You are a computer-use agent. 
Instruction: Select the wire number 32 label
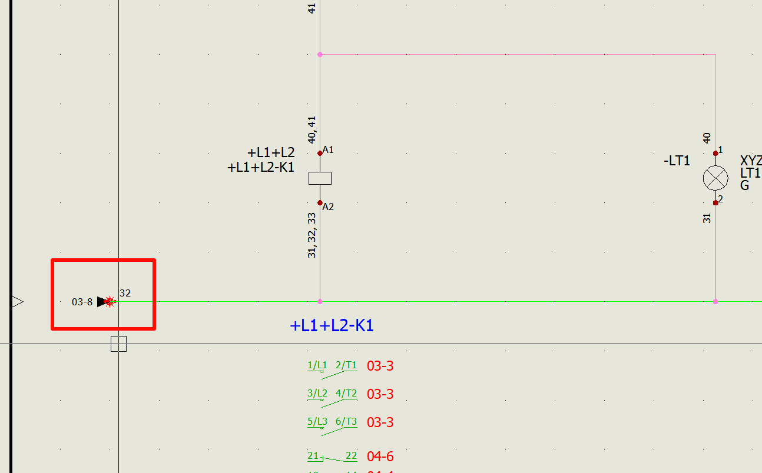tap(125, 293)
